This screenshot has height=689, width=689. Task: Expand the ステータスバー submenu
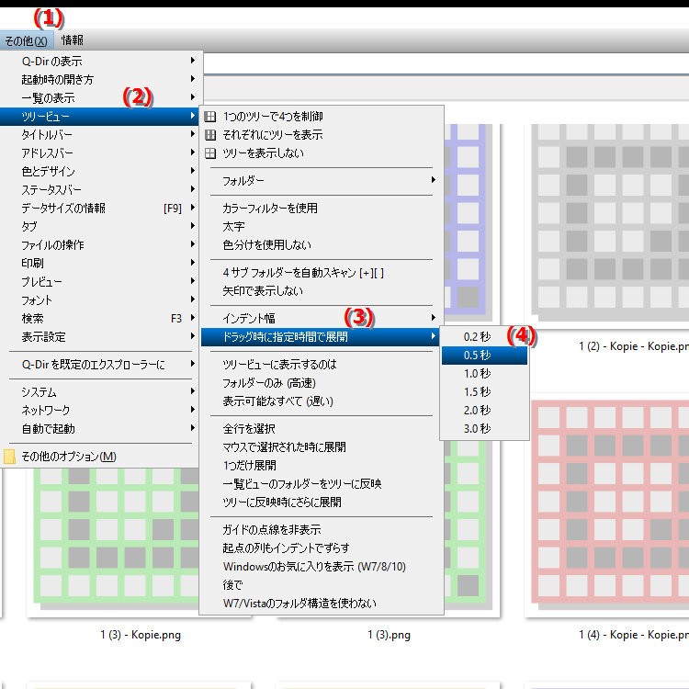coord(99,190)
